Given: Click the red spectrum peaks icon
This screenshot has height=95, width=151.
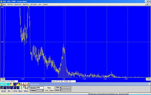Looking at the screenshot, I should click(x=25, y=84).
